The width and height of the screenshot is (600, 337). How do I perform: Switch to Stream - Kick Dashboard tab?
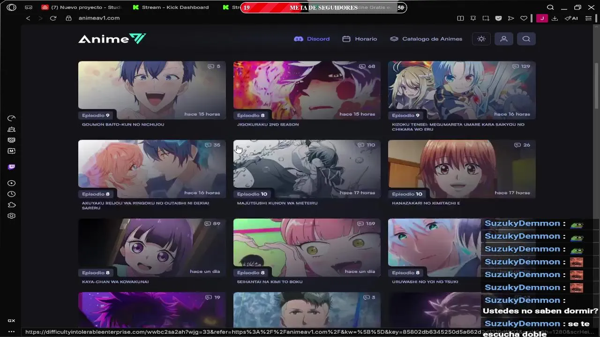pos(171,7)
